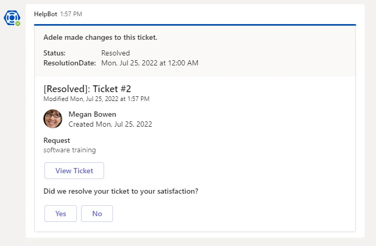Screen dimensions: 376x246
Task: Click "Did we resolve your ticket to your satisfaction?"
Action: pyautogui.click(x=121, y=191)
